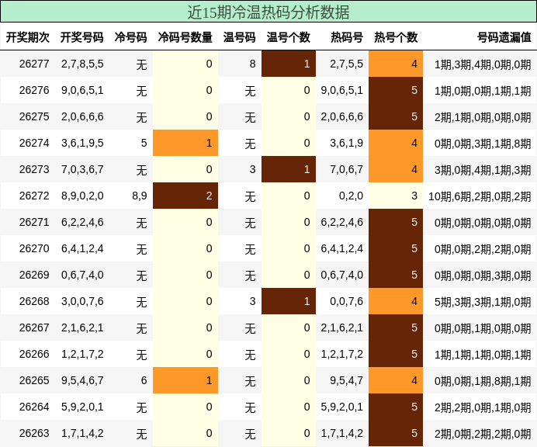Click period number 26275

pyautogui.click(x=34, y=116)
